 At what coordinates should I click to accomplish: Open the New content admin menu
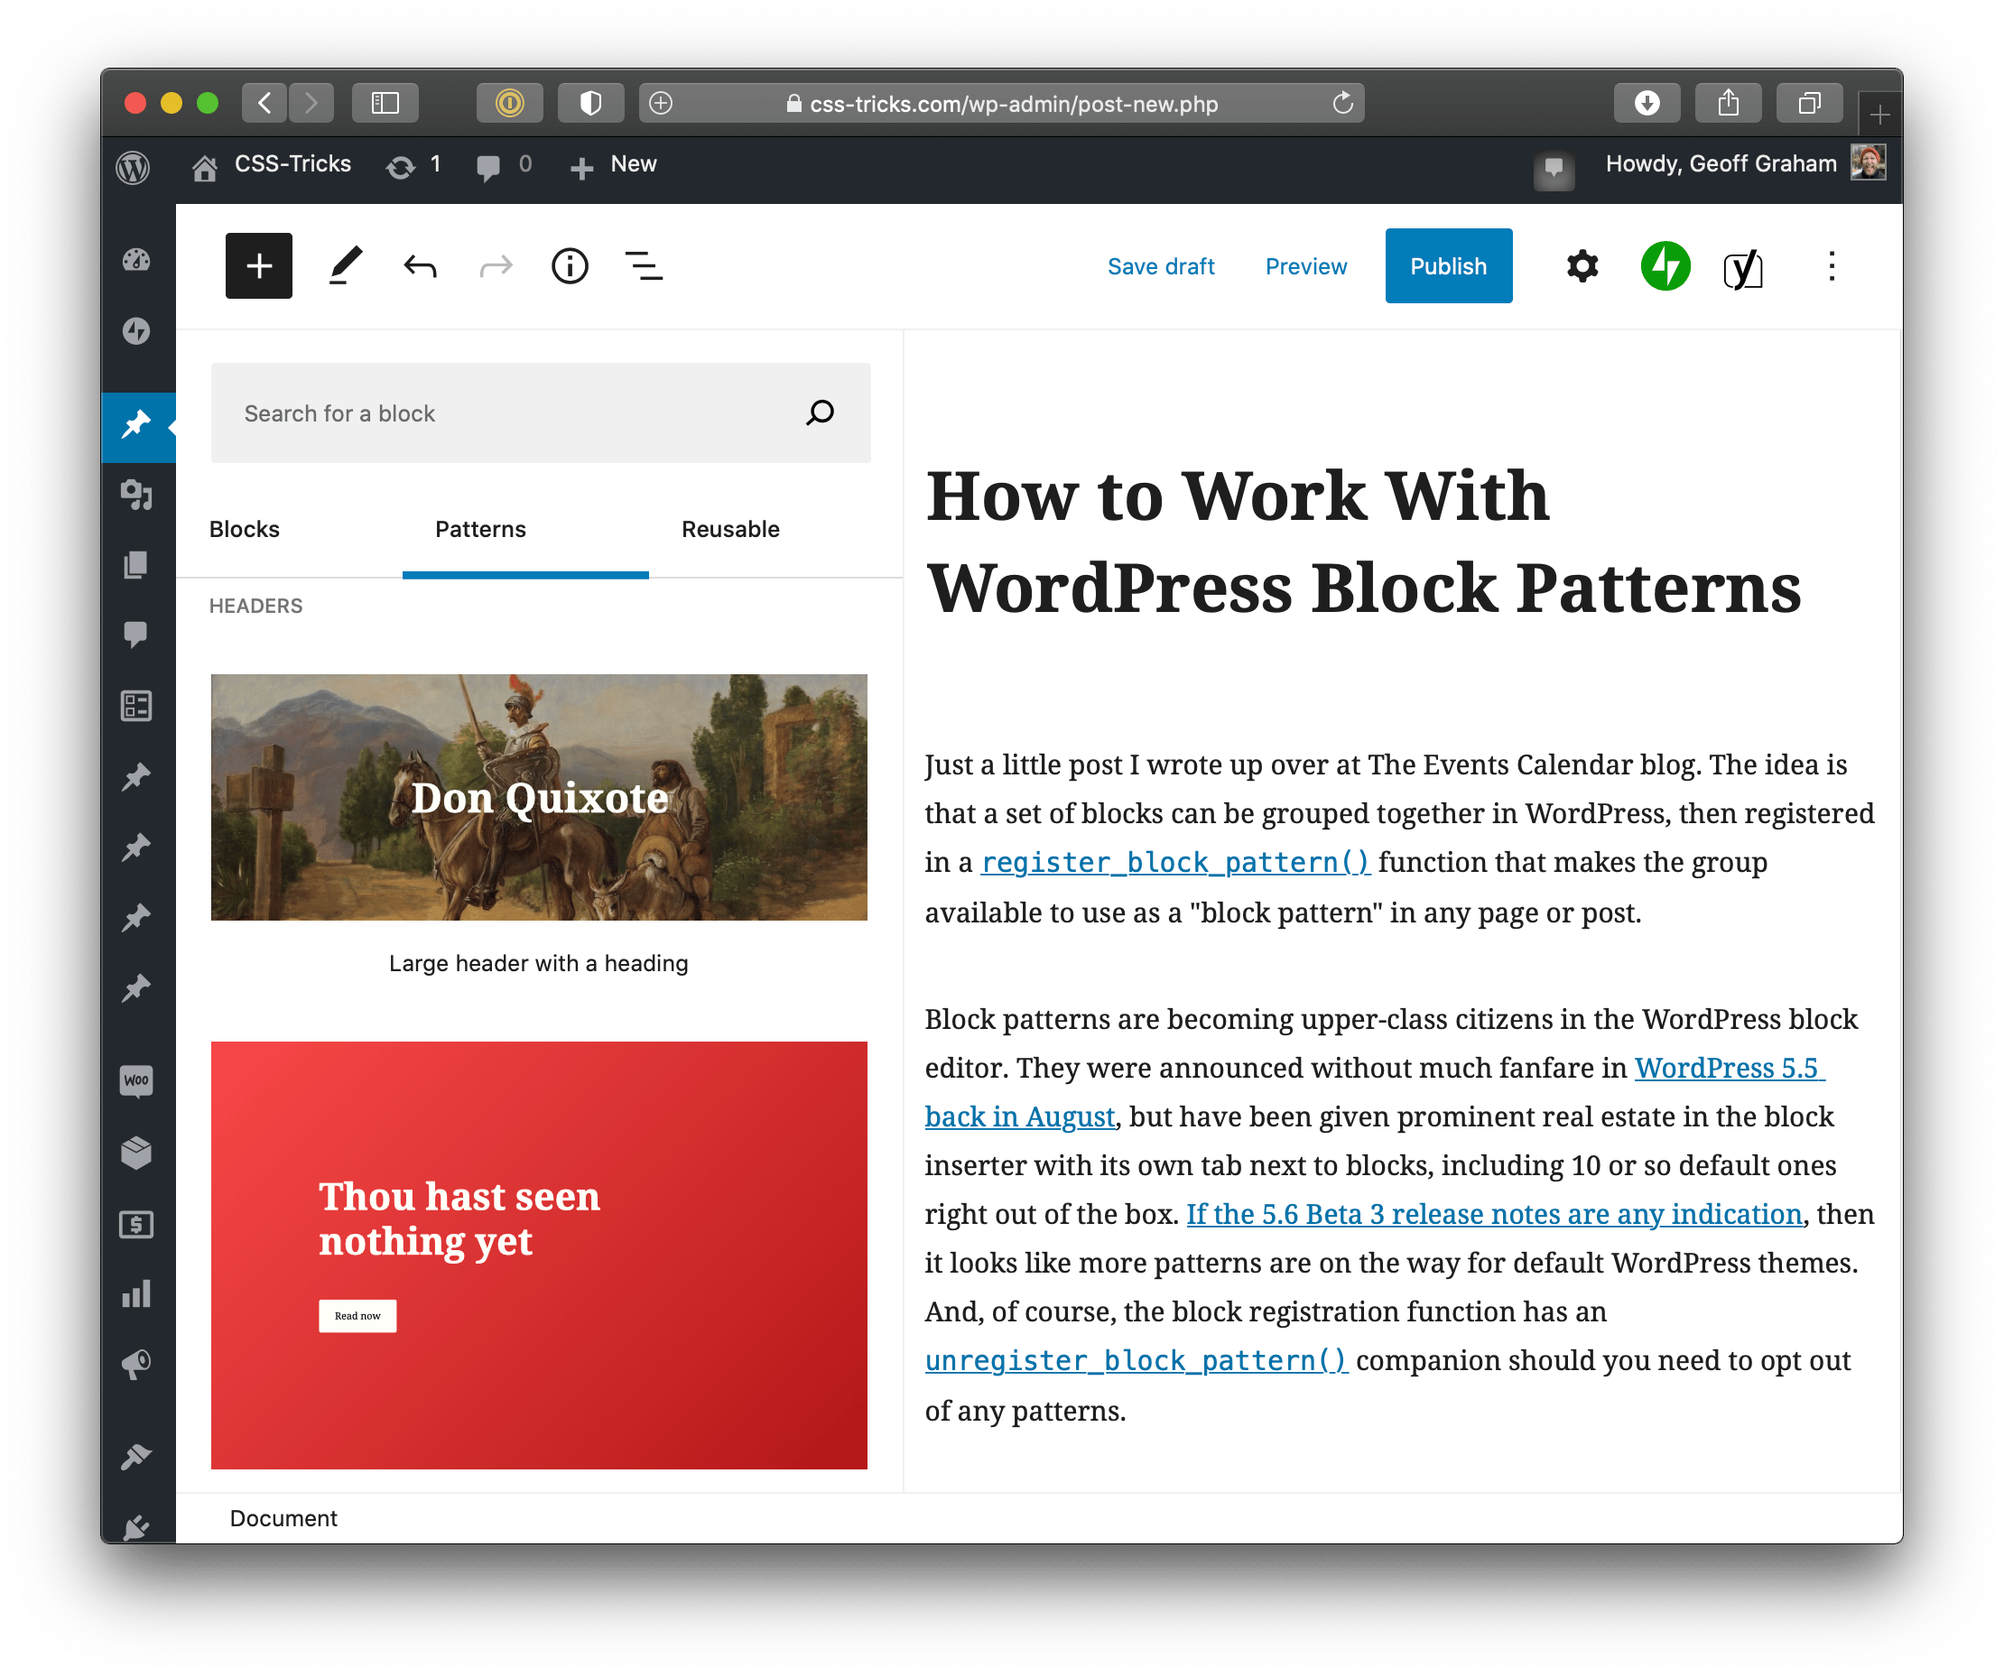[x=613, y=165]
